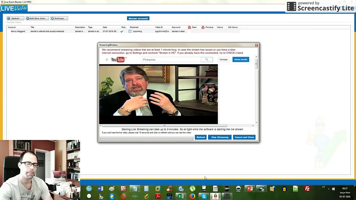The width and height of the screenshot is (356, 200).
Task: Open uTorrent from the taskbar
Action: coord(192,189)
